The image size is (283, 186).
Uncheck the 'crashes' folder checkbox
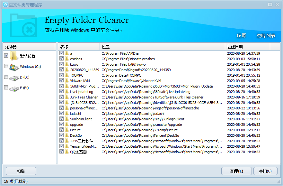(x=61, y=58)
